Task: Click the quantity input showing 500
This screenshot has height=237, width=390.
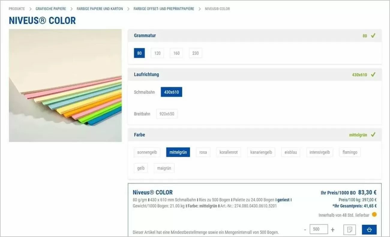Action: point(319,229)
